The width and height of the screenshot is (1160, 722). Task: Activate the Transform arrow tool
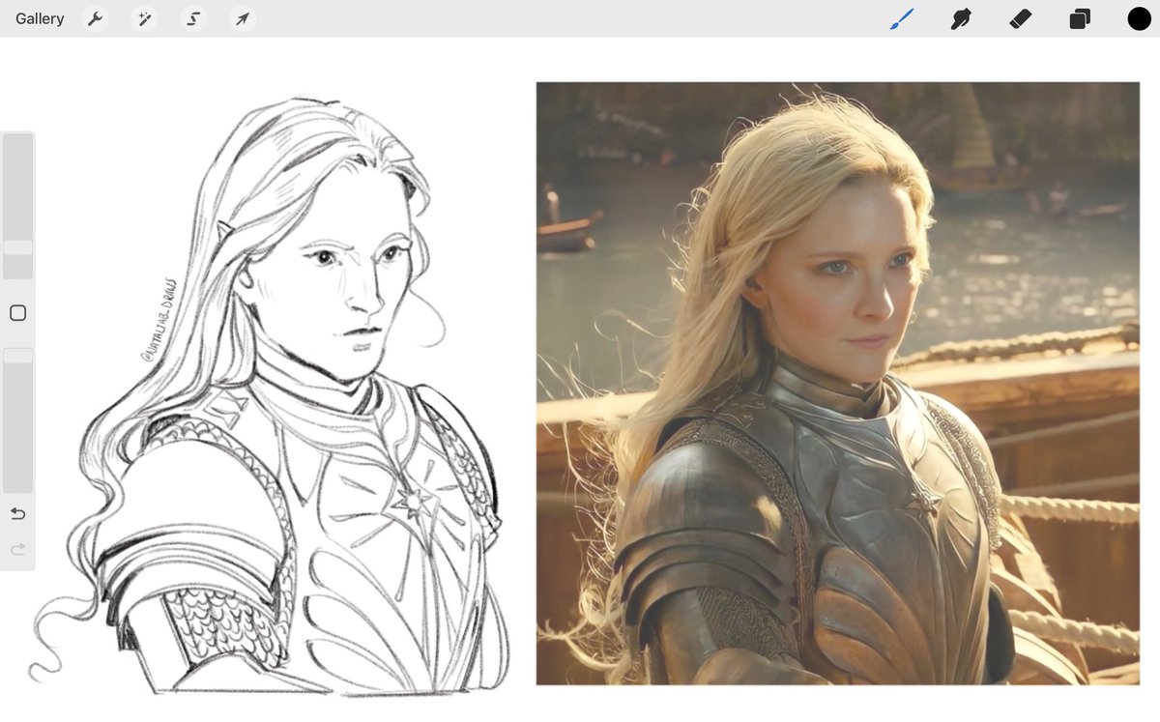tap(242, 18)
